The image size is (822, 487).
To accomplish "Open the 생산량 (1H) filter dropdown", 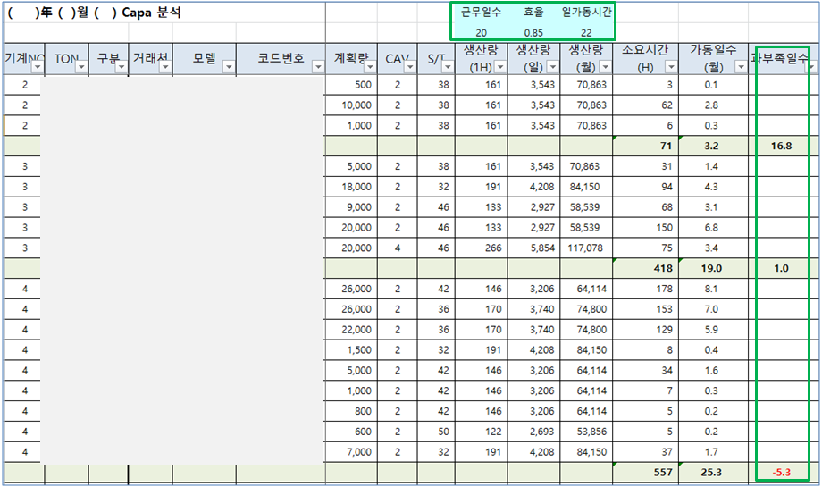I will (500, 67).
